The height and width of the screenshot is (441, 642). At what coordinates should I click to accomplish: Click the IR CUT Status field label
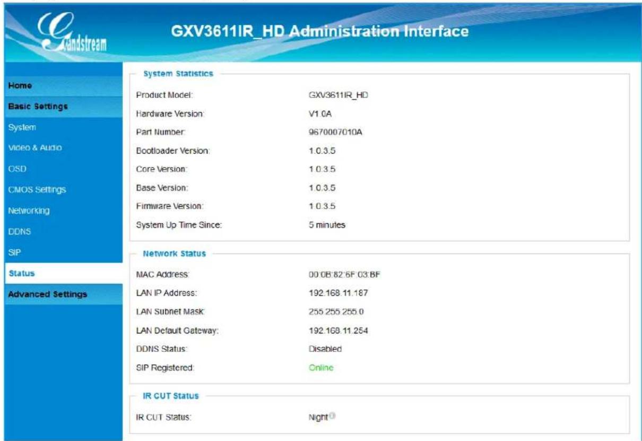(x=164, y=417)
